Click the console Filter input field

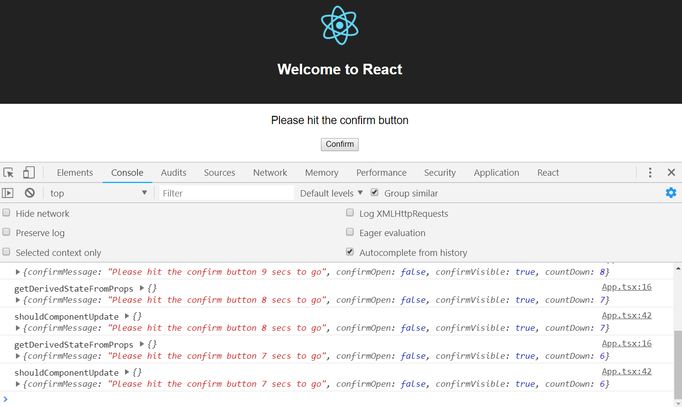227,193
